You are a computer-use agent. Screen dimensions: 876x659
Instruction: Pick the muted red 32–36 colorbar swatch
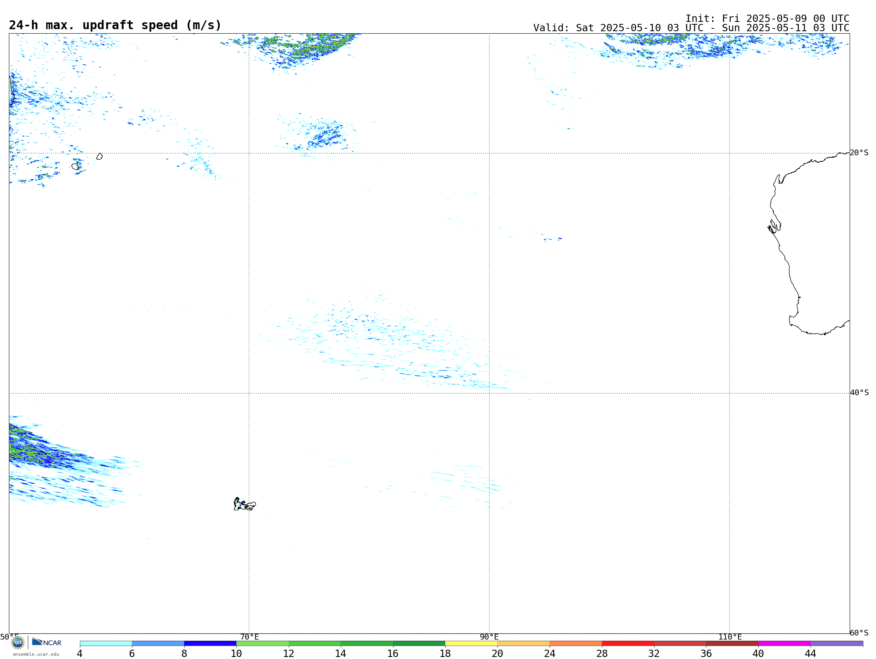pyautogui.click(x=680, y=643)
